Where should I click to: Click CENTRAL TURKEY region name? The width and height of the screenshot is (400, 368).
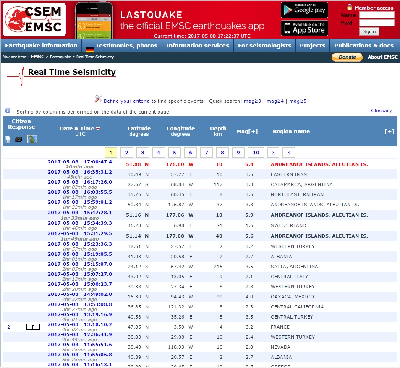292,317
